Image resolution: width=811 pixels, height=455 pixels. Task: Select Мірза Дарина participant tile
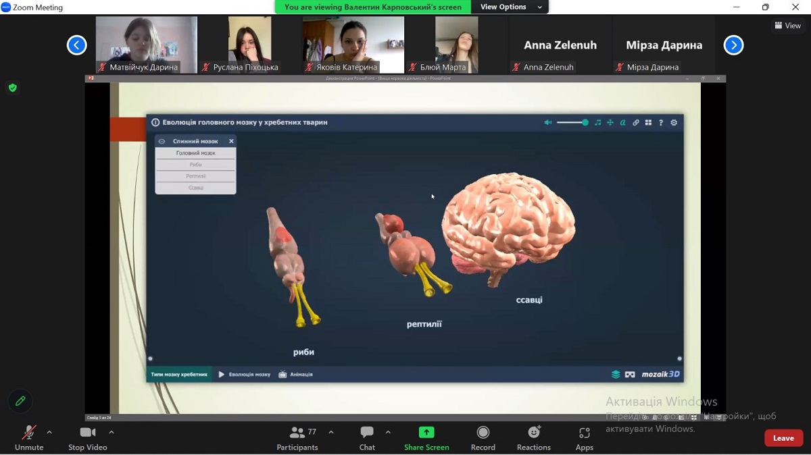[x=664, y=45]
